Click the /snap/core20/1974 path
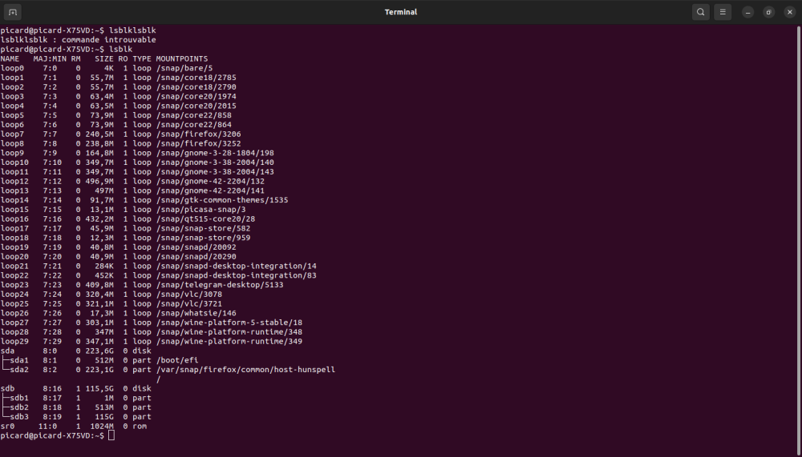802x457 pixels. 196,97
